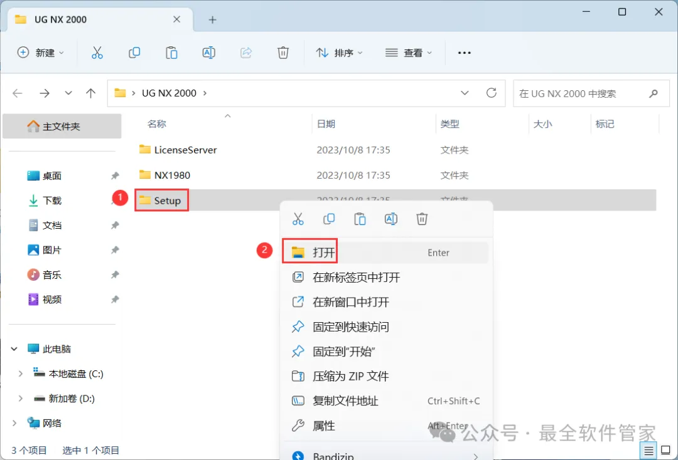This screenshot has height=460, width=678.
Task: Switch to large icons view in status bar
Action: click(x=666, y=451)
